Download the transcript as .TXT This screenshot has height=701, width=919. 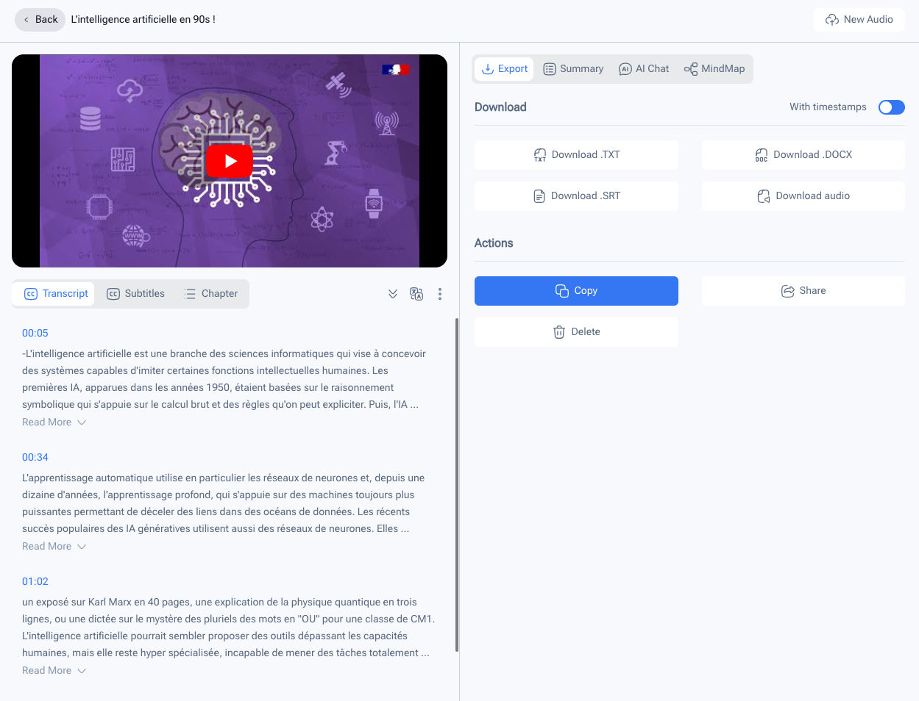point(576,155)
